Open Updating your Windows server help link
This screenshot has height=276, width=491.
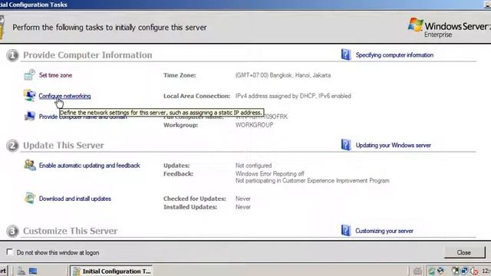pyautogui.click(x=394, y=145)
